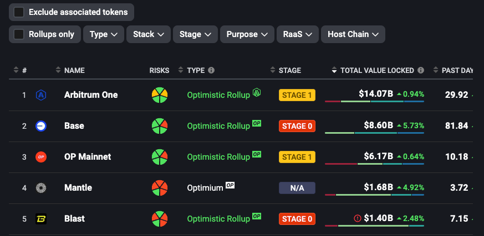
Task: Click 81.84 past day value
Action: point(456,125)
